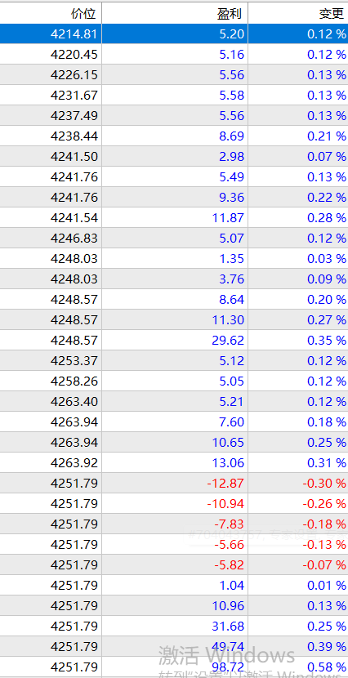
Task: Click the price cell 4231.67
Action: pos(74,95)
